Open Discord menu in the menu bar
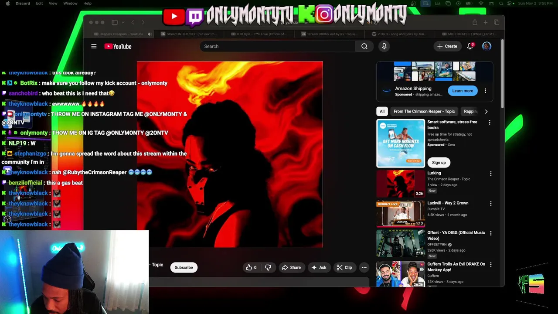The width and height of the screenshot is (558, 314). click(x=23, y=3)
